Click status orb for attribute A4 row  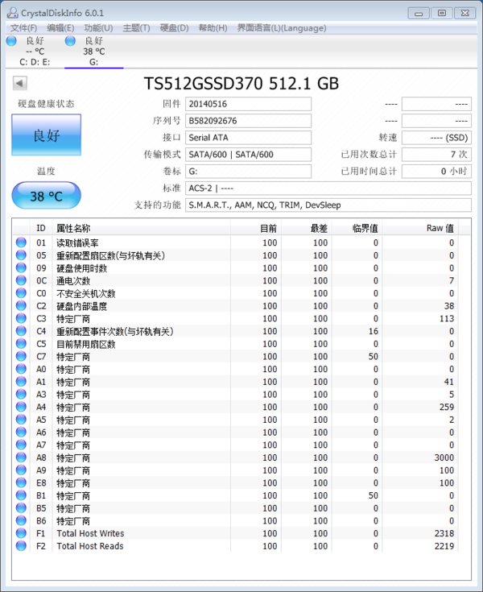coord(21,407)
